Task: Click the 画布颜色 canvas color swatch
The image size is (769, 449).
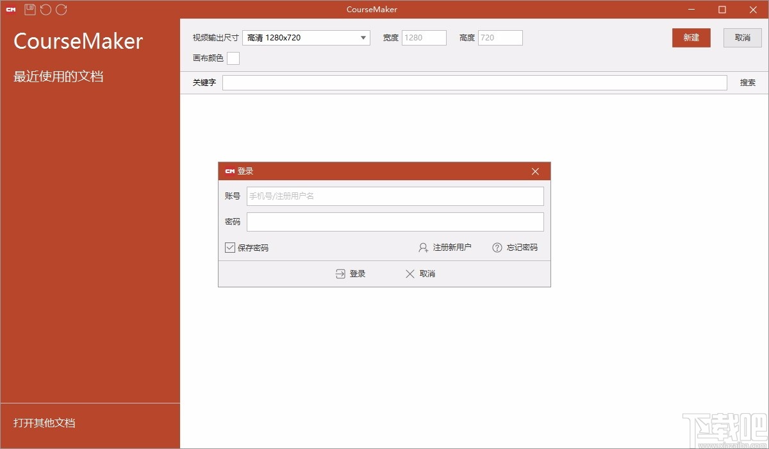Action: pos(233,58)
